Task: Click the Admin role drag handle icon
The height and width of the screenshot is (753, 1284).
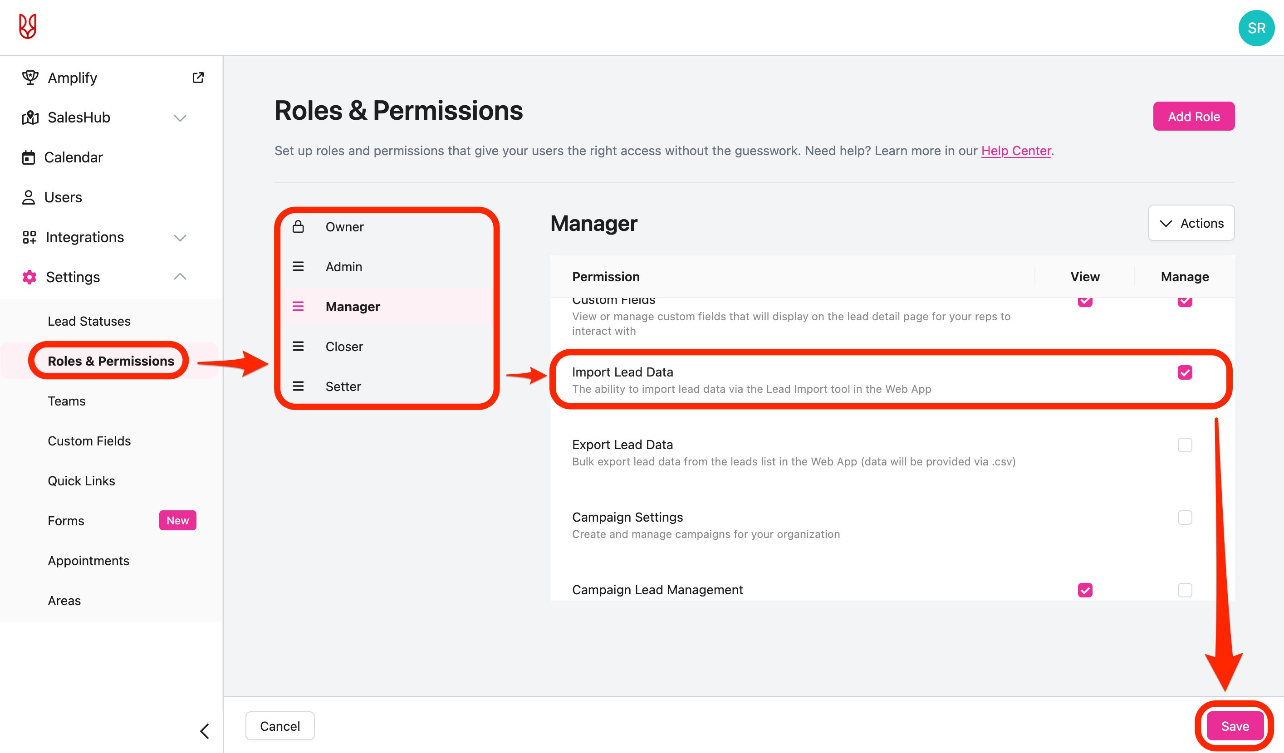Action: coord(298,266)
